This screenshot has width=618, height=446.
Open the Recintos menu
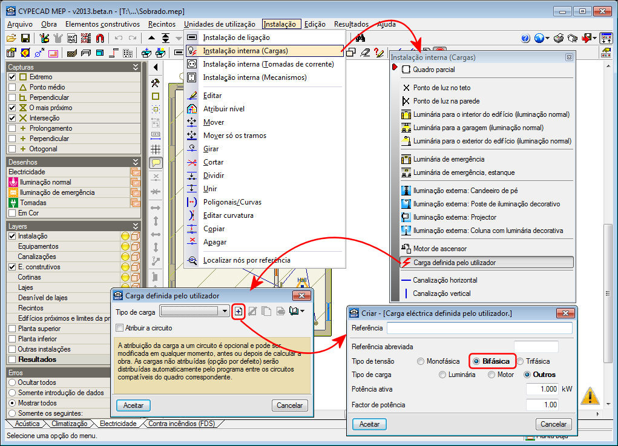tap(162, 24)
